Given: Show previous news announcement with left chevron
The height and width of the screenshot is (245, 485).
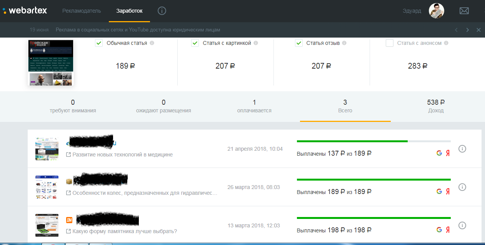Looking at the screenshot, I should click(456, 30).
